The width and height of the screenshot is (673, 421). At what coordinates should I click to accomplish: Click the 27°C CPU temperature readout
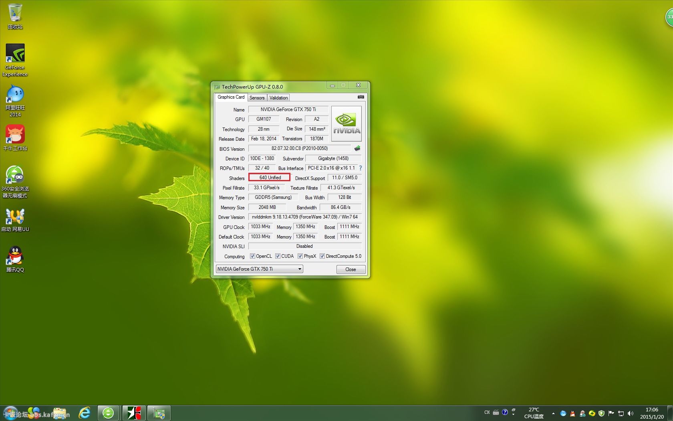pos(534,413)
